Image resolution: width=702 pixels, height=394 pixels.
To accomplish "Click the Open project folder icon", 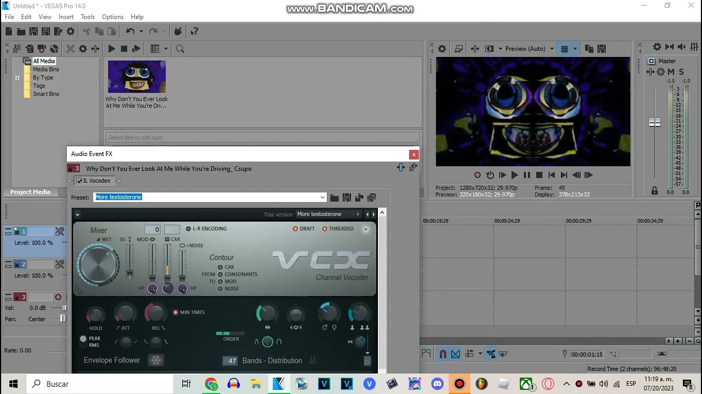I will [21, 32].
